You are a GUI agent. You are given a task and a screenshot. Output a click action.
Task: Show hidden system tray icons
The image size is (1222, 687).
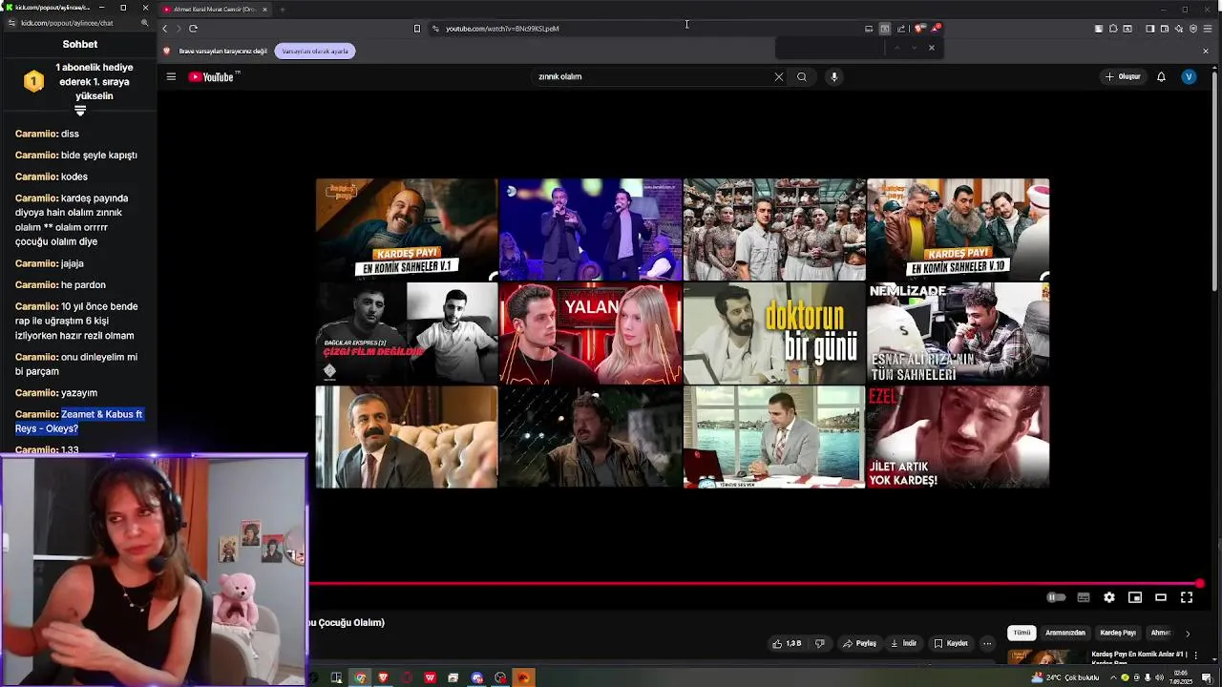[x=1113, y=677]
